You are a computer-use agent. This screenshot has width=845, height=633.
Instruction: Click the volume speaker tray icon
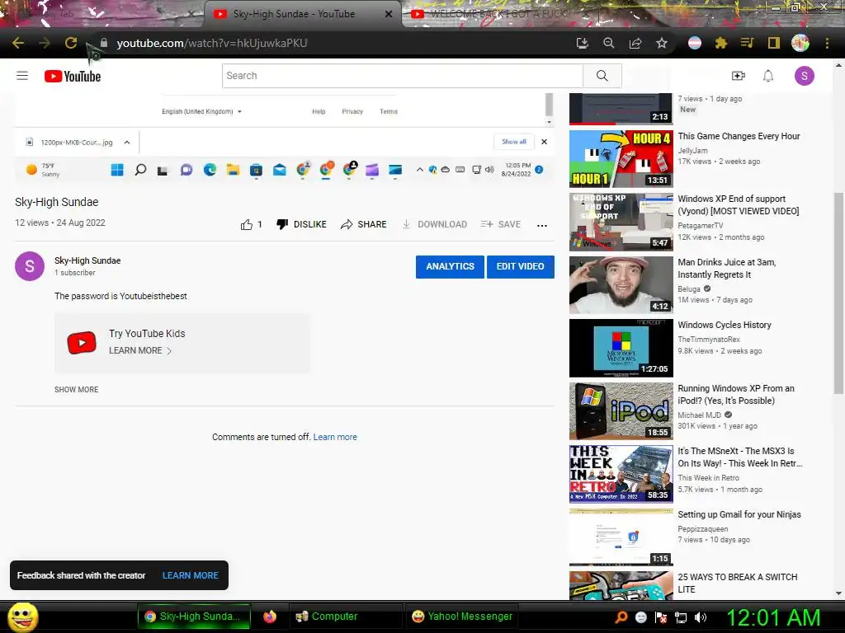(x=700, y=617)
